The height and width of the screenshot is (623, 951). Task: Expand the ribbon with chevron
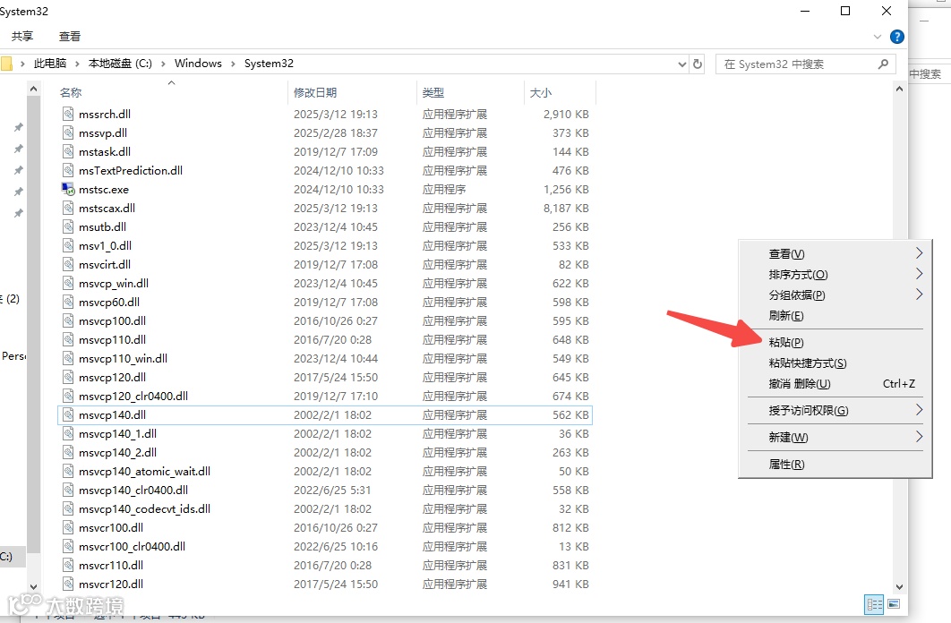click(x=877, y=37)
